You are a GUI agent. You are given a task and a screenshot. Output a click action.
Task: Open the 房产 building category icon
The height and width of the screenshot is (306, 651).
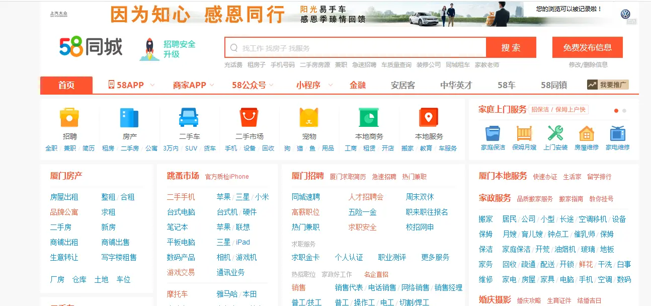[x=129, y=117]
